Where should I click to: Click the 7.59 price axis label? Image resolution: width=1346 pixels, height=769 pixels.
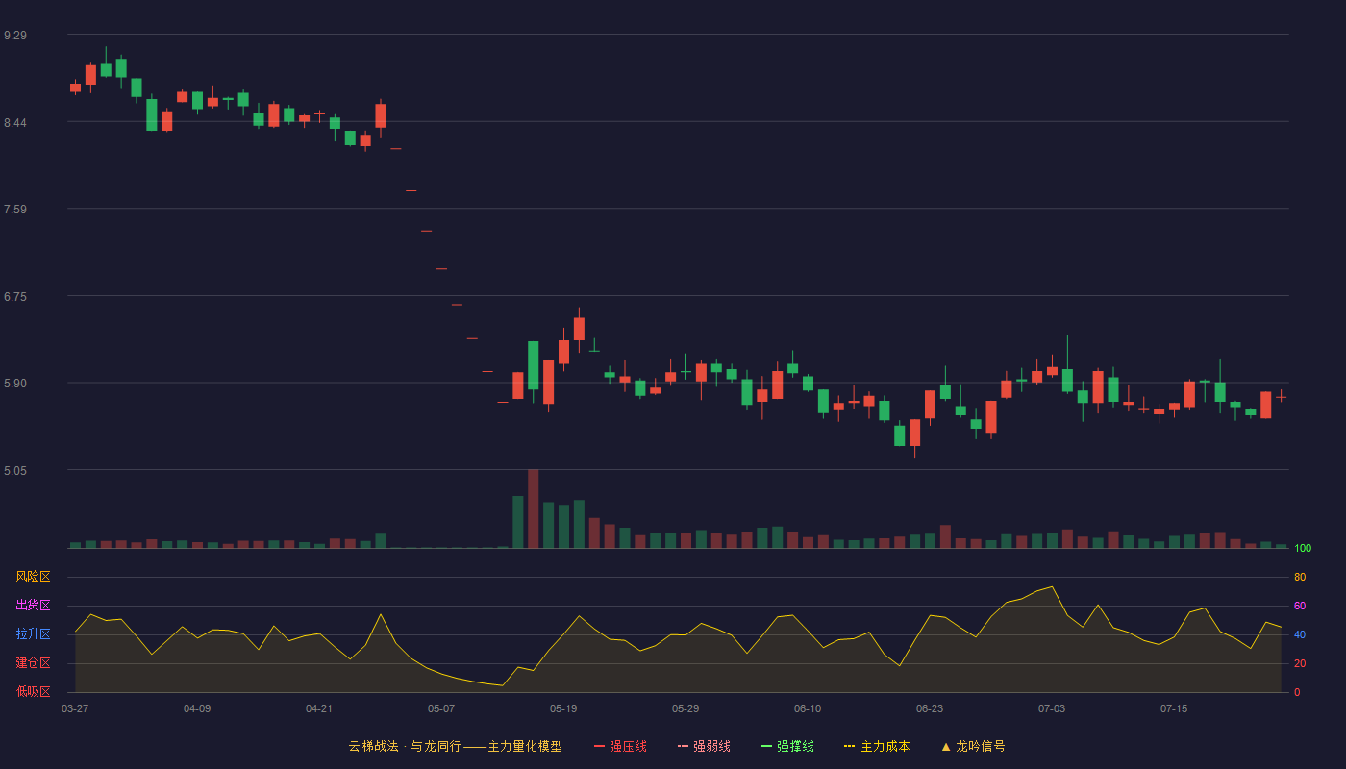15,210
